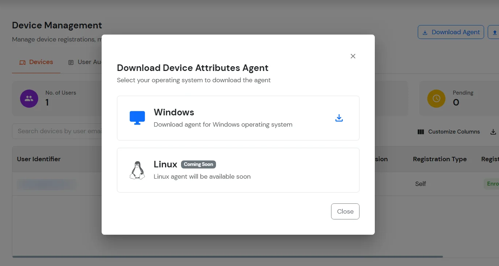
Task: Click the purple users icon
Action: pos(29,99)
